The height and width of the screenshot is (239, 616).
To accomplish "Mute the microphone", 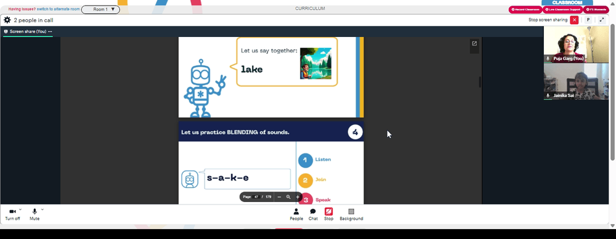I will pyautogui.click(x=34, y=214).
